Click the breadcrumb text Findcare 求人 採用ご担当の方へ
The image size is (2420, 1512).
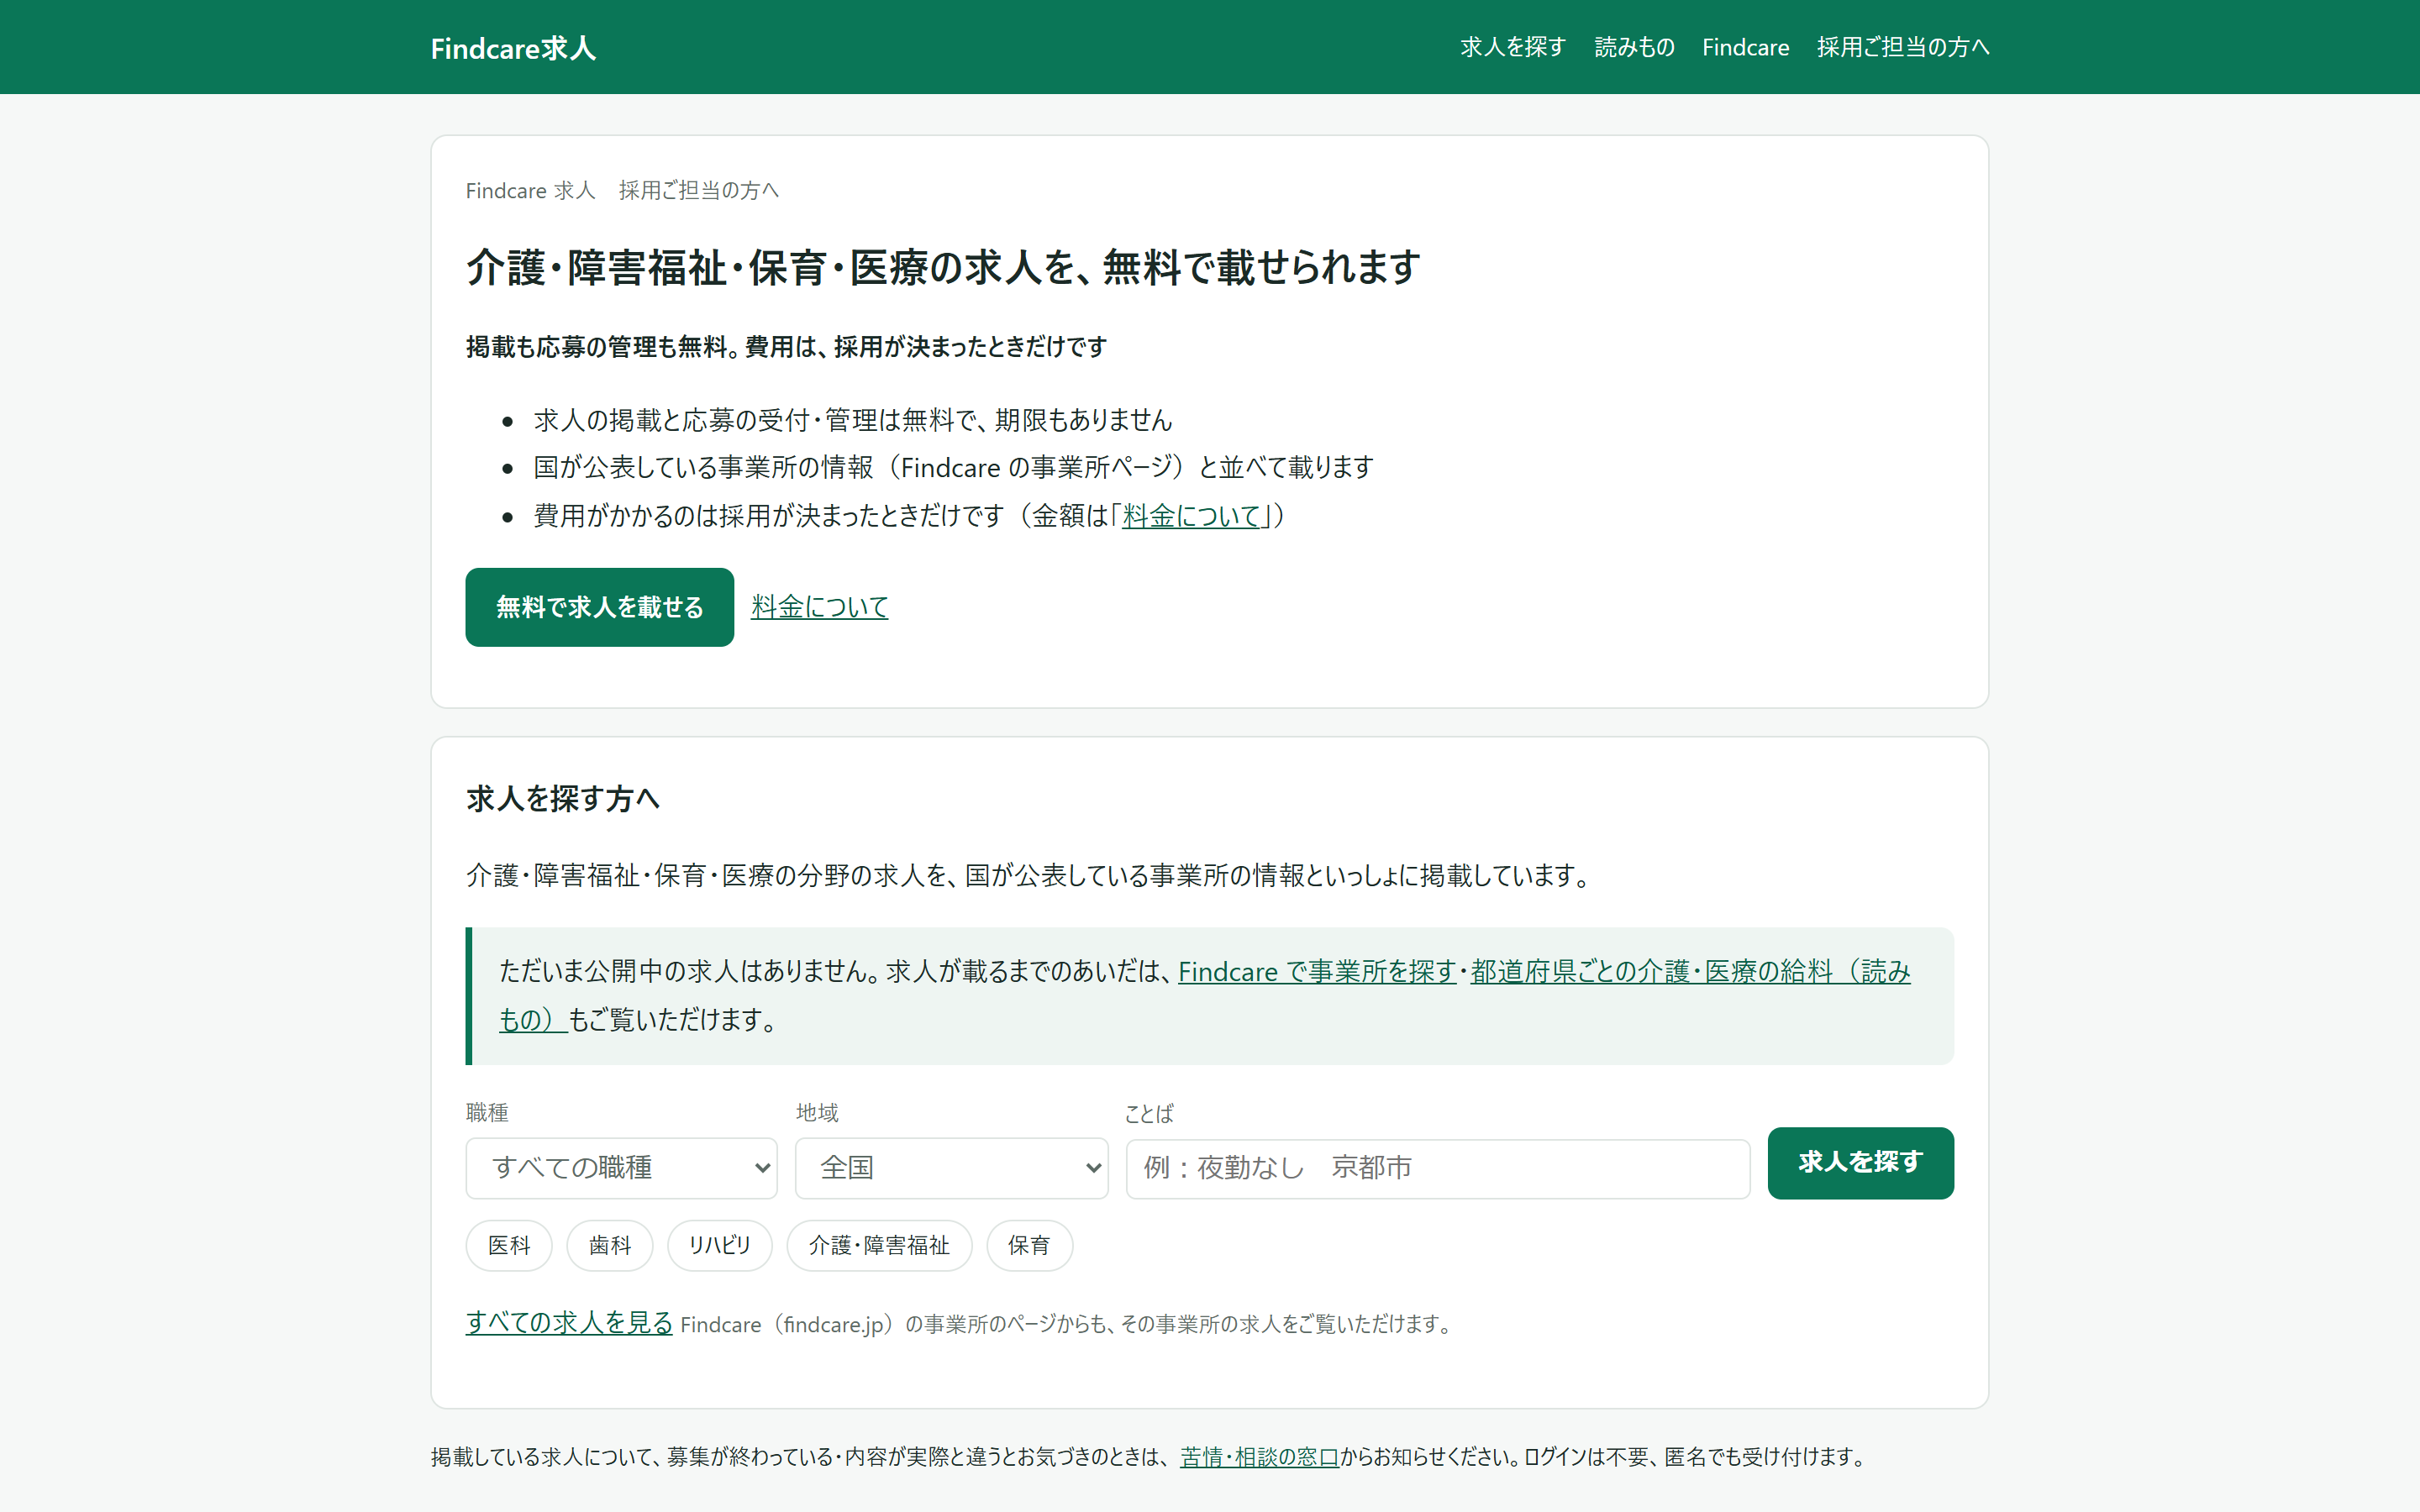pyautogui.click(x=622, y=190)
